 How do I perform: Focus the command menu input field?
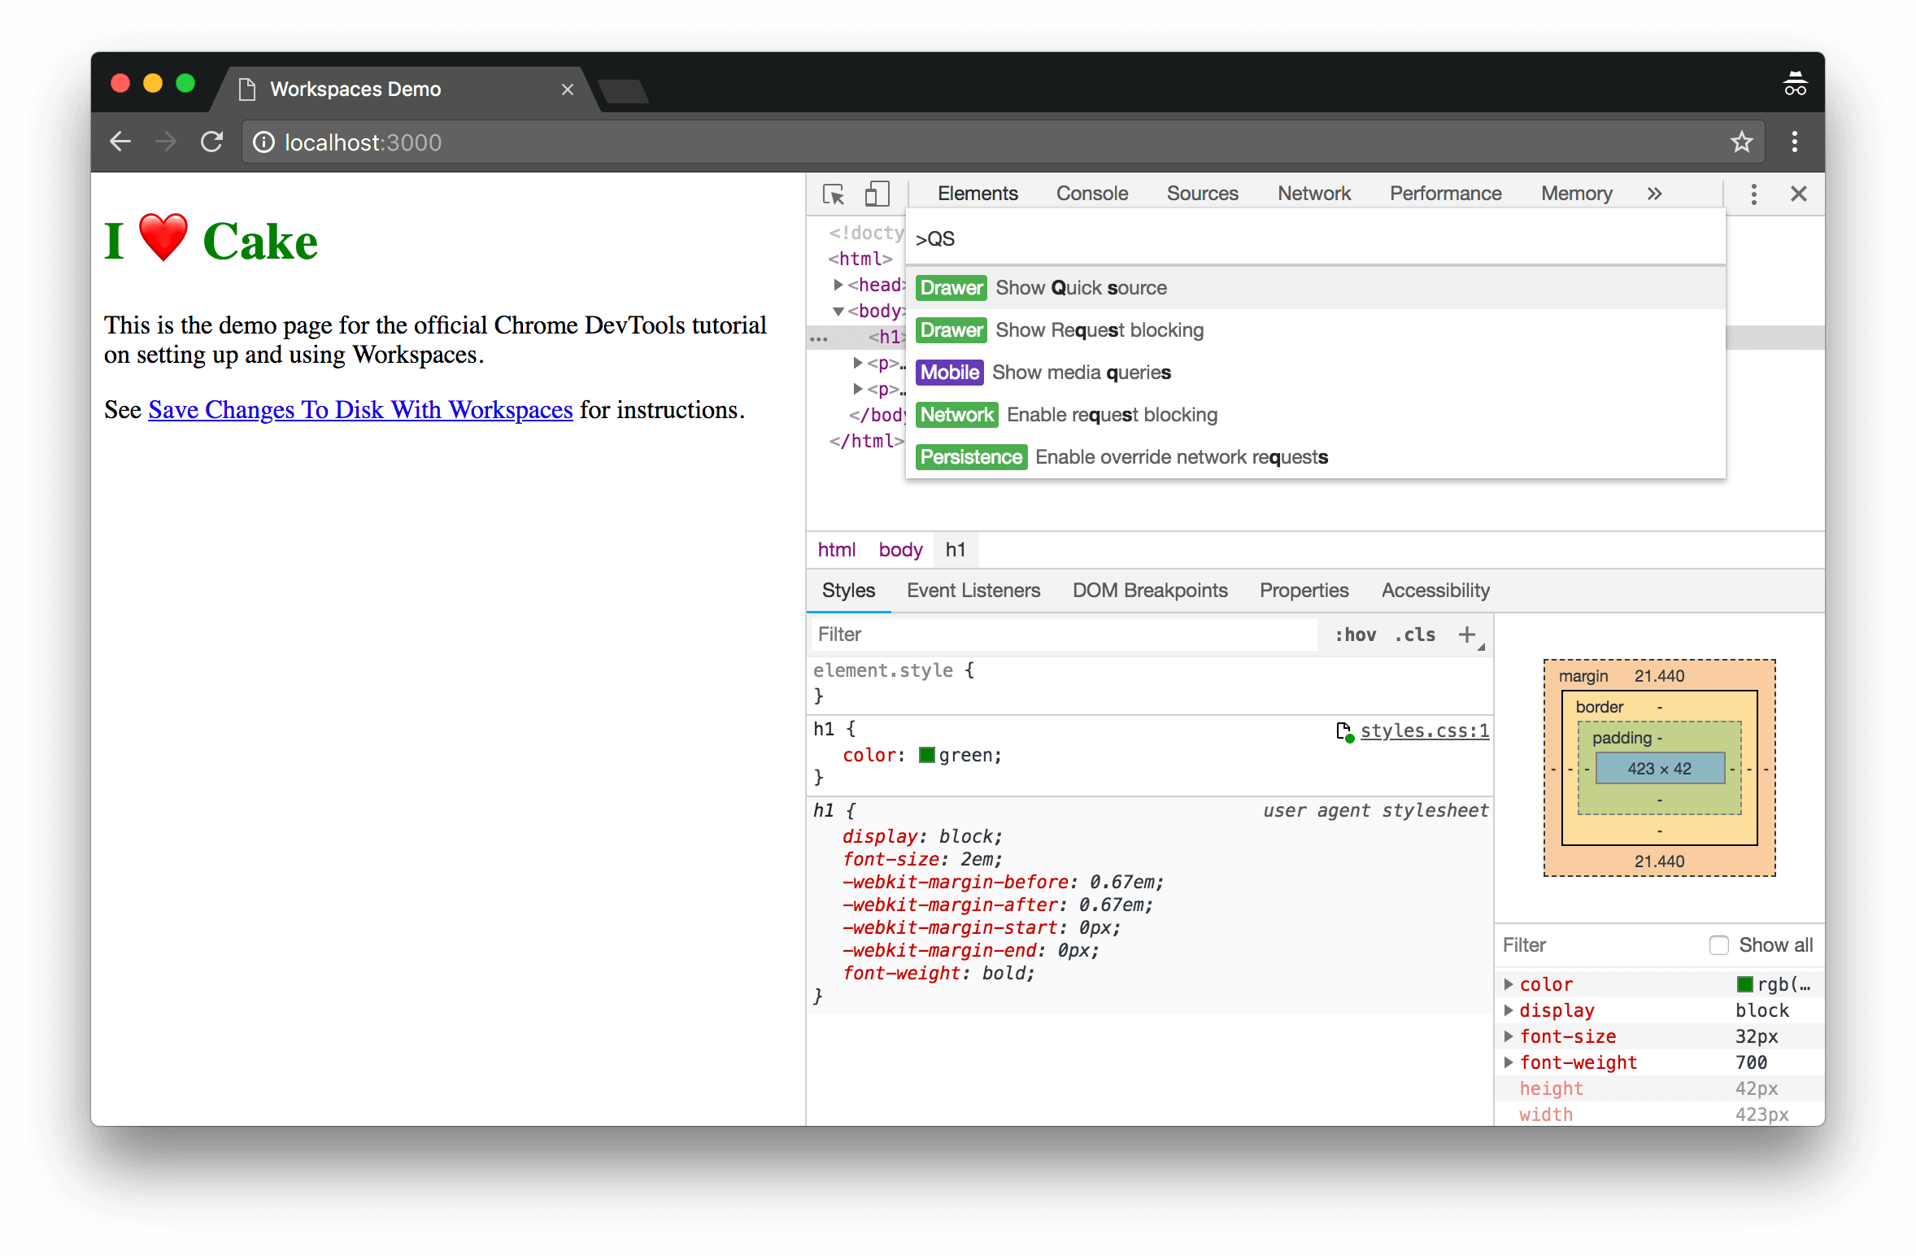click(1315, 239)
